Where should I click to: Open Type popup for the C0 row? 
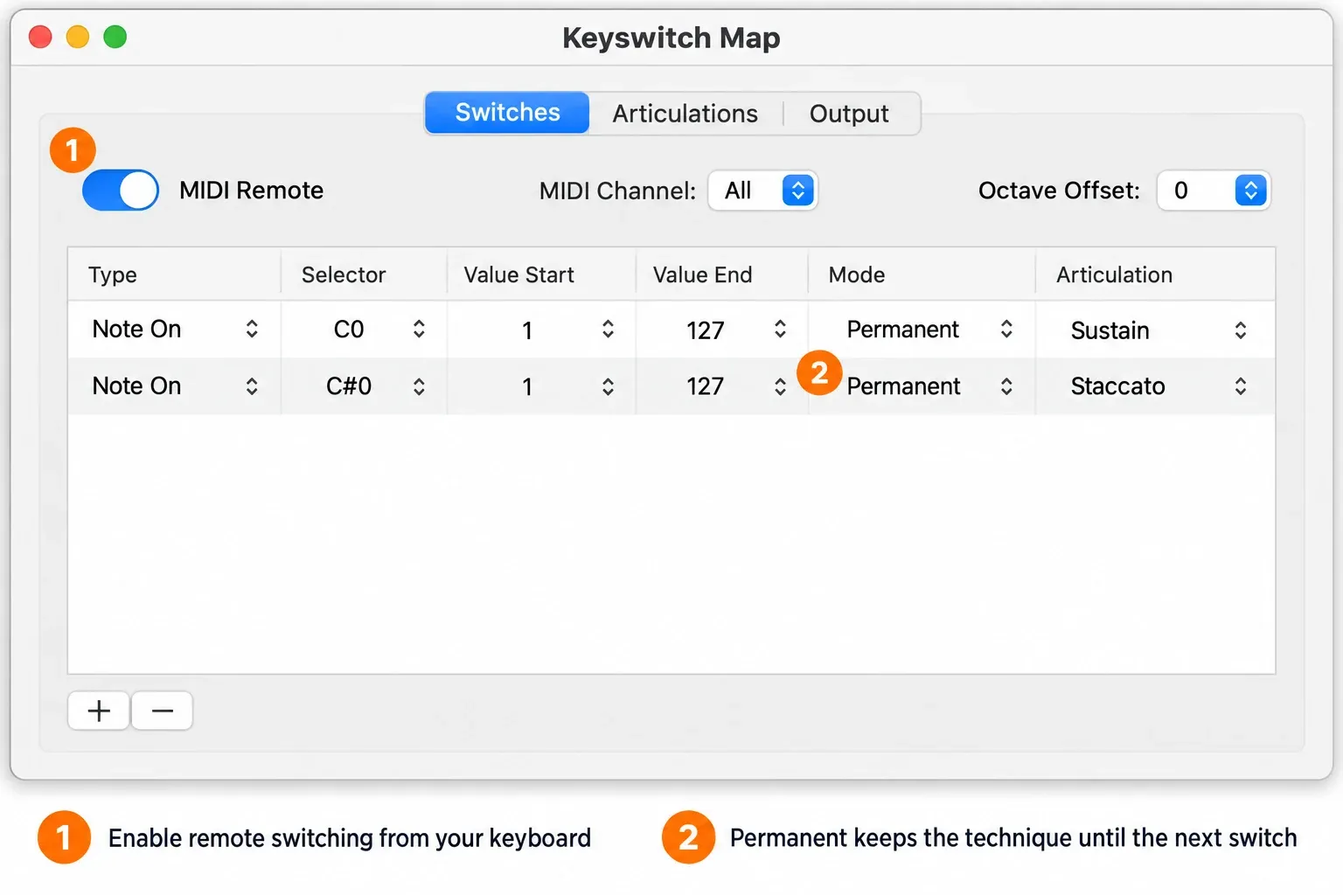252,329
